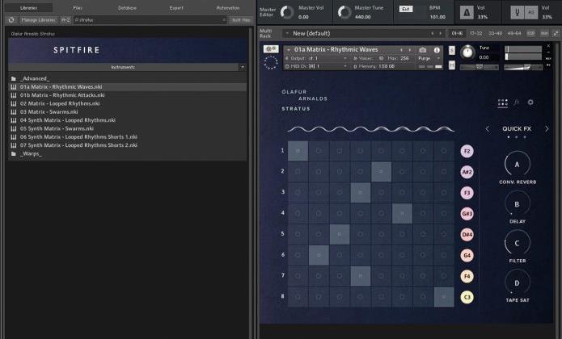Select previous multi with left arrow
Viewport: 562px width, 339px height.
tap(432, 33)
